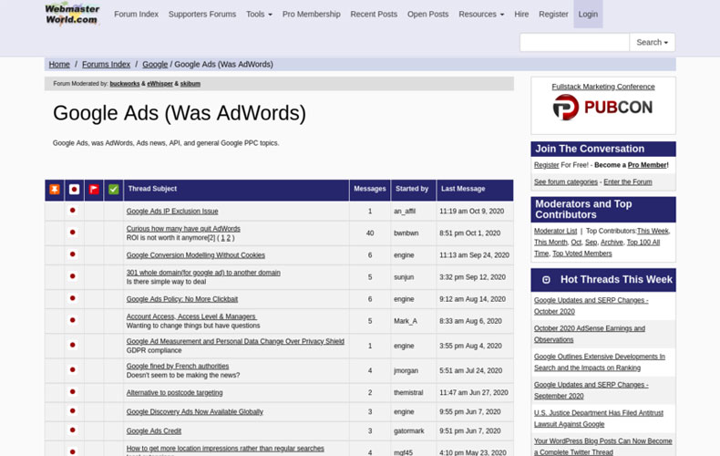Click the WebmasterWorld logo

pos(72,15)
